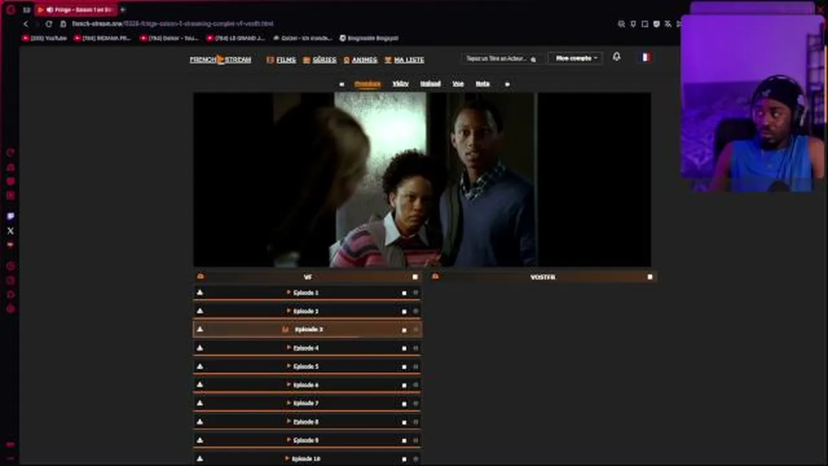Viewport: 828px width, 466px height.
Task: Click the white triangle icon in Episode 8 row
Action: [x=200, y=421]
